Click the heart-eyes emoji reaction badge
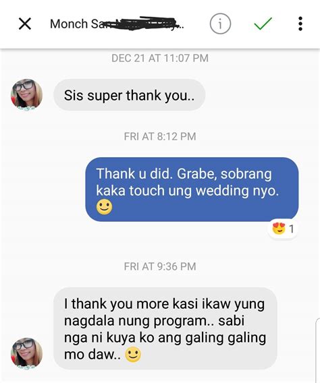 (279, 229)
